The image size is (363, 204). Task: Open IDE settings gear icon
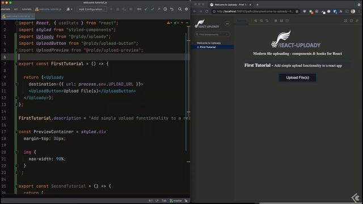click(187, 9)
